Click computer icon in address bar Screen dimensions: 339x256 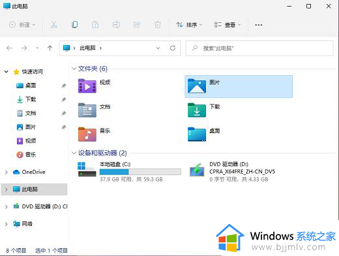point(66,48)
